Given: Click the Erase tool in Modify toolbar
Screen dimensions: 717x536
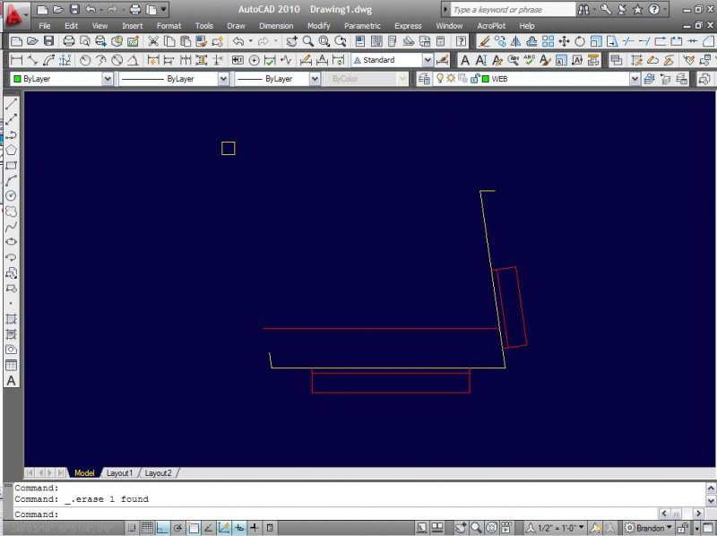Looking at the screenshot, I should tap(484, 41).
